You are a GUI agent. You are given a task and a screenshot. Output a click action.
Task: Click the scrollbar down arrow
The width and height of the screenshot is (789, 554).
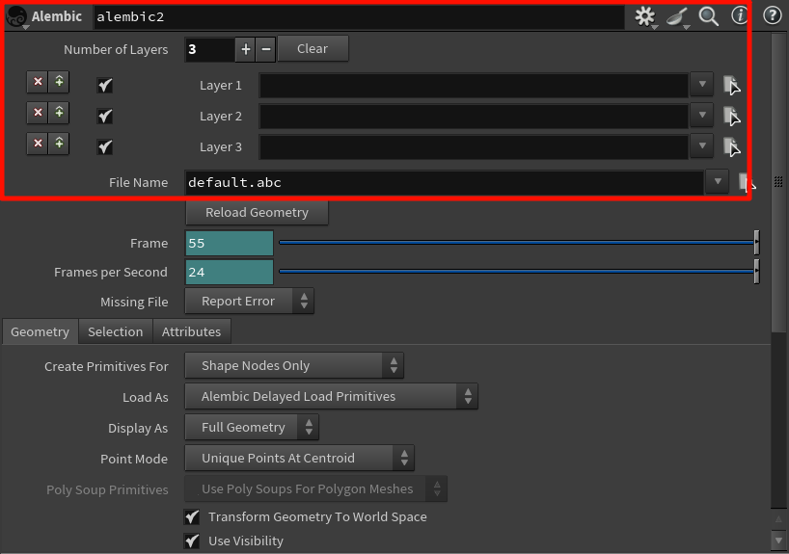[778, 540]
